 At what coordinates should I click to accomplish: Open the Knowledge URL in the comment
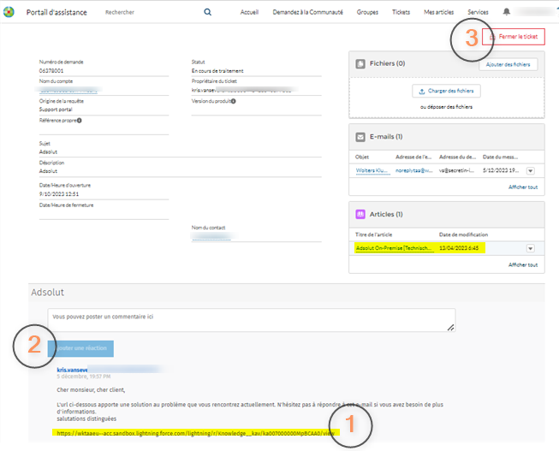(195, 433)
